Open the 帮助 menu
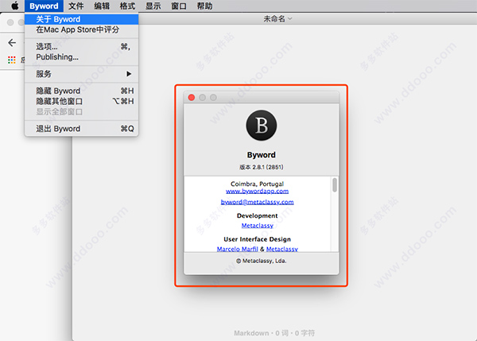 point(204,6)
